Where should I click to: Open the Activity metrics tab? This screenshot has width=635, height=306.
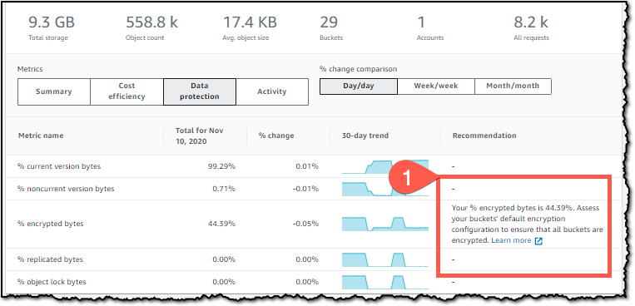(x=272, y=91)
